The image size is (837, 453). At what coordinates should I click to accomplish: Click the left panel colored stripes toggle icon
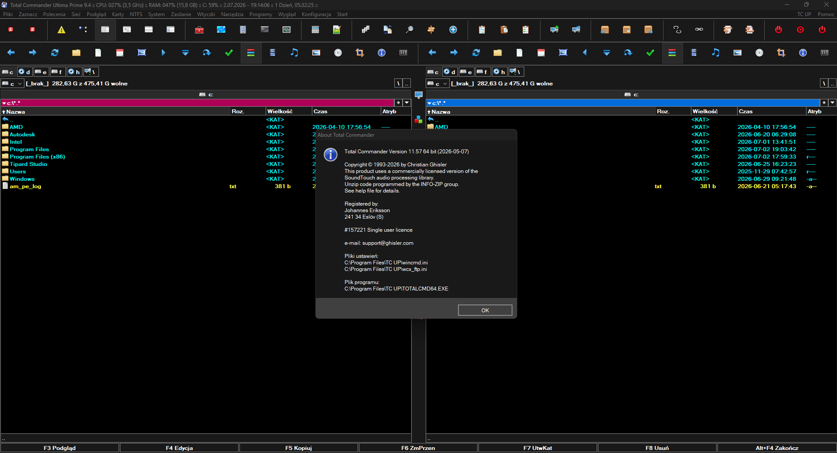pos(251,53)
